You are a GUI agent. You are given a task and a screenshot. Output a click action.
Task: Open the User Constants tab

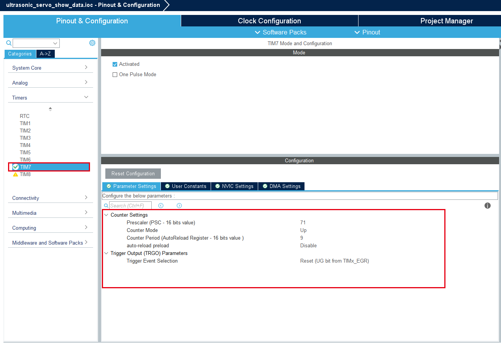click(185, 186)
